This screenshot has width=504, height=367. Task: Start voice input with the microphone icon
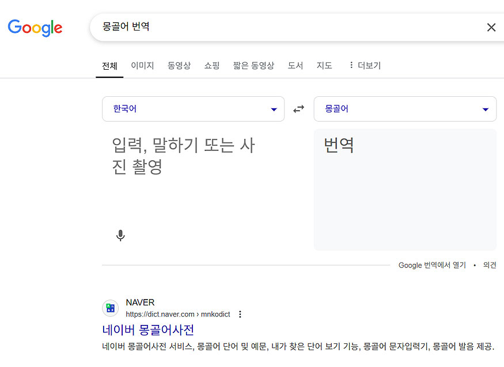(x=120, y=235)
